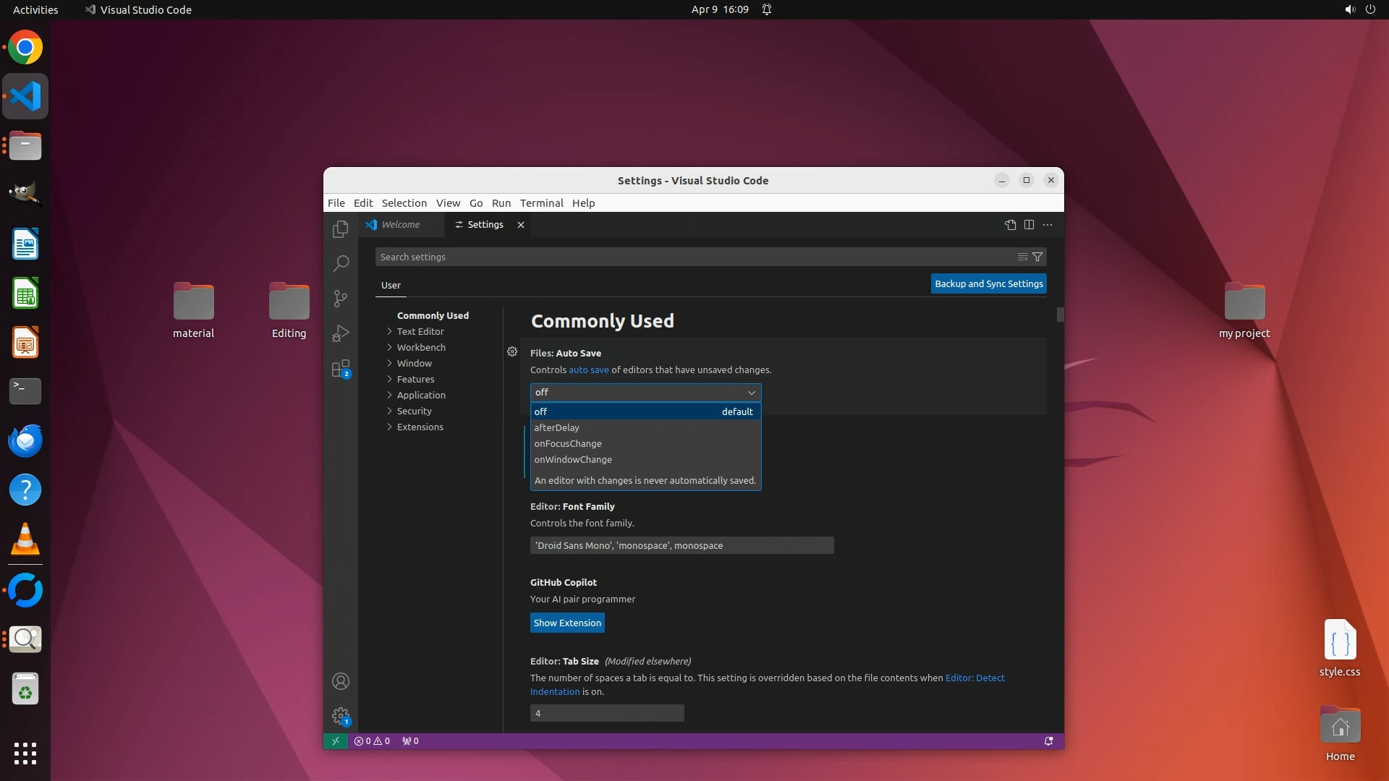This screenshot has width=1389, height=781.
Task: Open the Run and Debug view
Action: click(x=341, y=333)
